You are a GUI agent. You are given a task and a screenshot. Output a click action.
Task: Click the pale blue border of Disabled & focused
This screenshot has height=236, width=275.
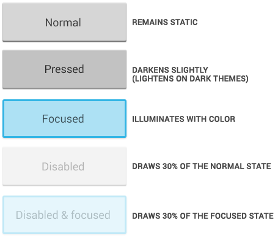point(64,197)
